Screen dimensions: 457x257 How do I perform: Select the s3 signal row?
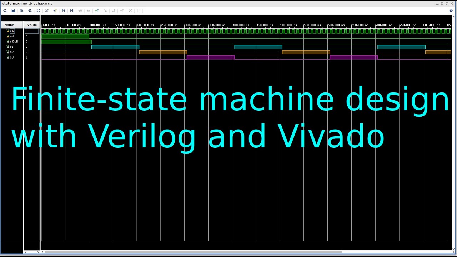[12, 57]
